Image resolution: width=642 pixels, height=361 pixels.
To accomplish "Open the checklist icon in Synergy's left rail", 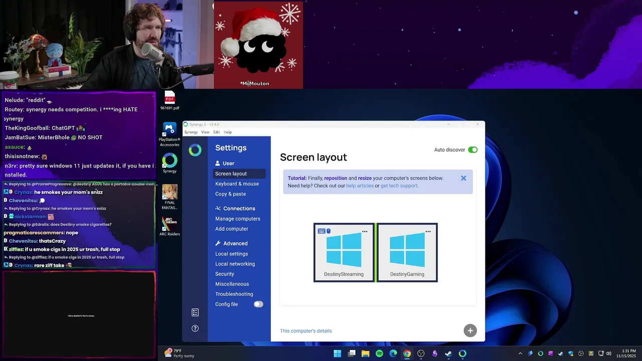I will [195, 312].
